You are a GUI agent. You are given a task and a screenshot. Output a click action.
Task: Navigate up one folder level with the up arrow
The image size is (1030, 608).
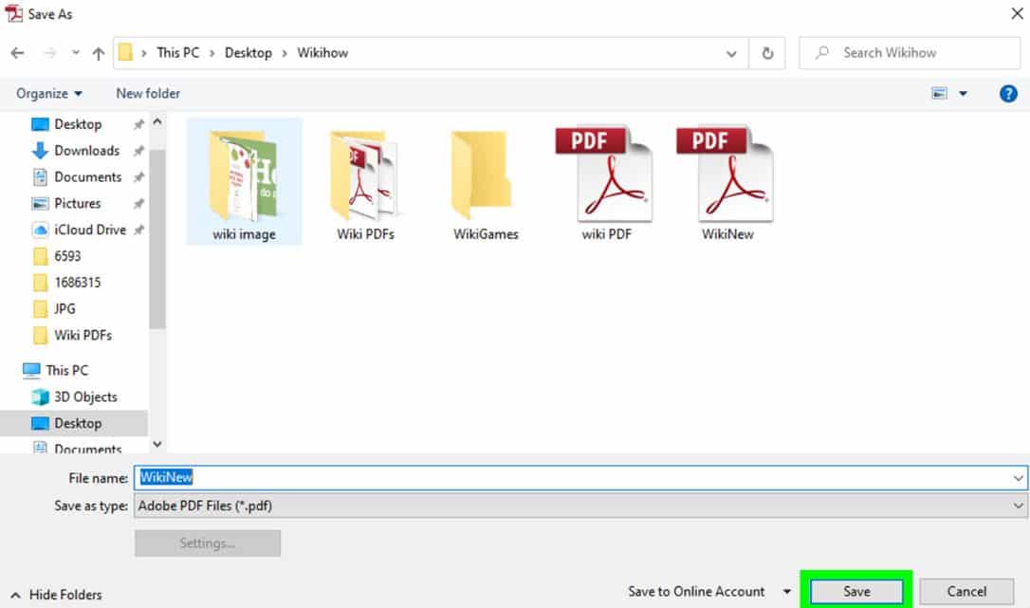click(98, 53)
